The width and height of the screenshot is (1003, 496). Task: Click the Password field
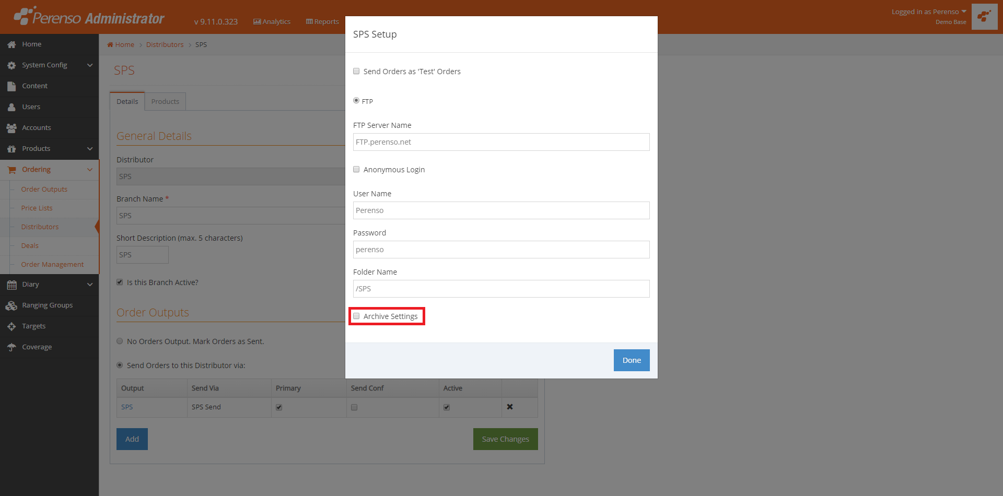coord(501,250)
